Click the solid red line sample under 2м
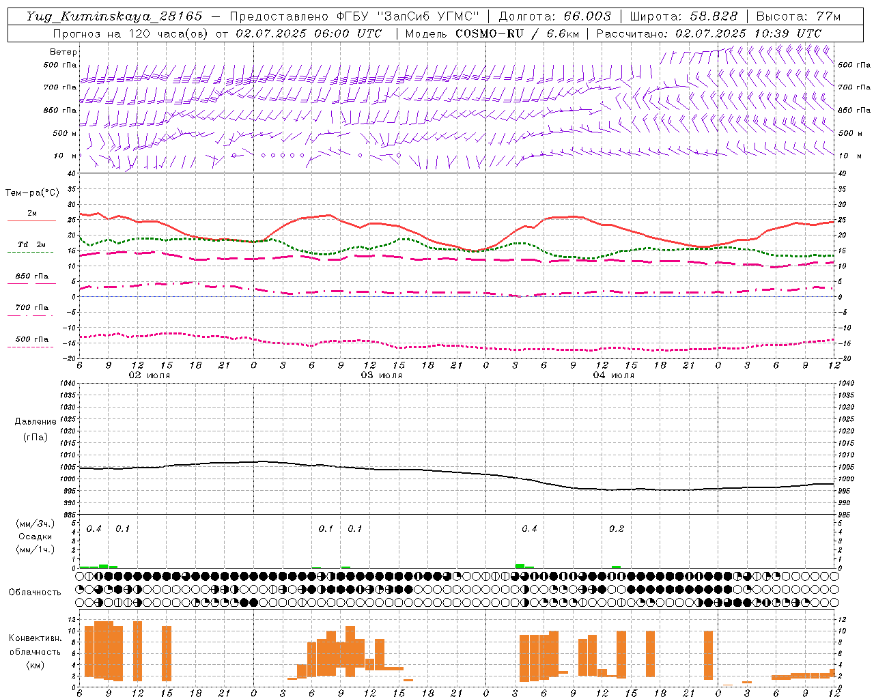This screenshot has width=874, height=699. [x=31, y=221]
